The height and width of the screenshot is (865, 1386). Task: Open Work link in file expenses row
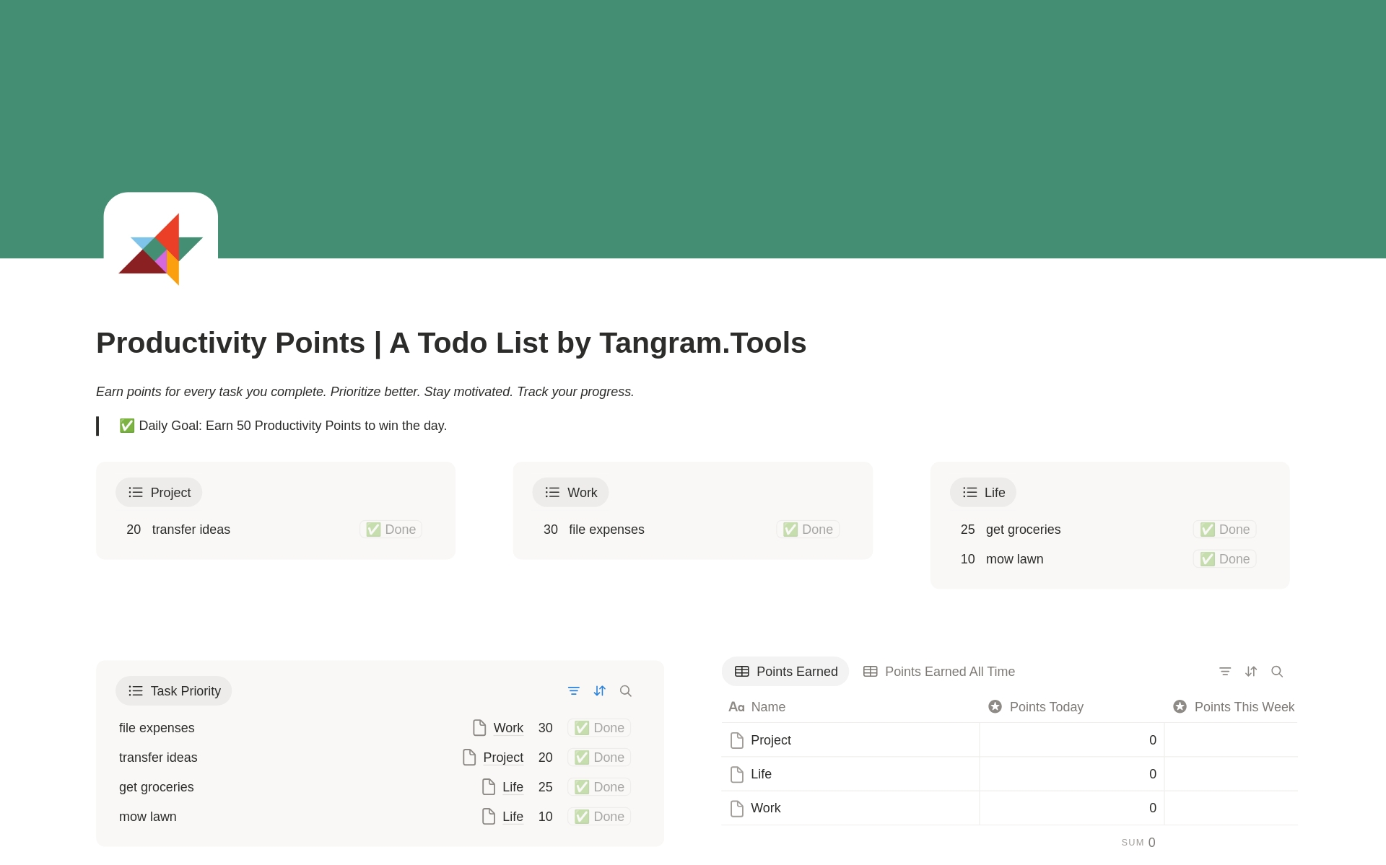pos(508,728)
